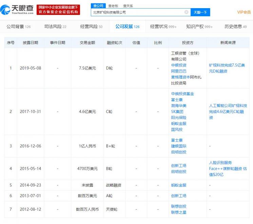Clear the search box text
This screenshot has height=224, width=253.
coord(186,12)
